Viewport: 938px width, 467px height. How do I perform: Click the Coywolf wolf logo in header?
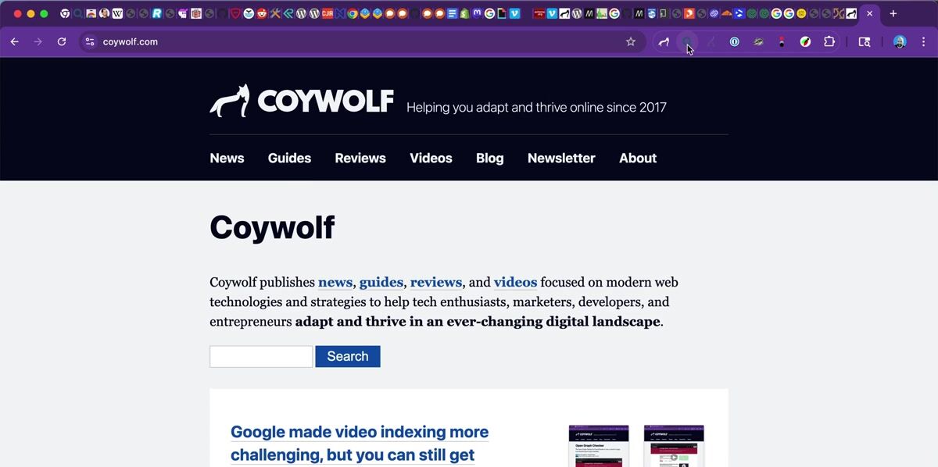pos(230,101)
